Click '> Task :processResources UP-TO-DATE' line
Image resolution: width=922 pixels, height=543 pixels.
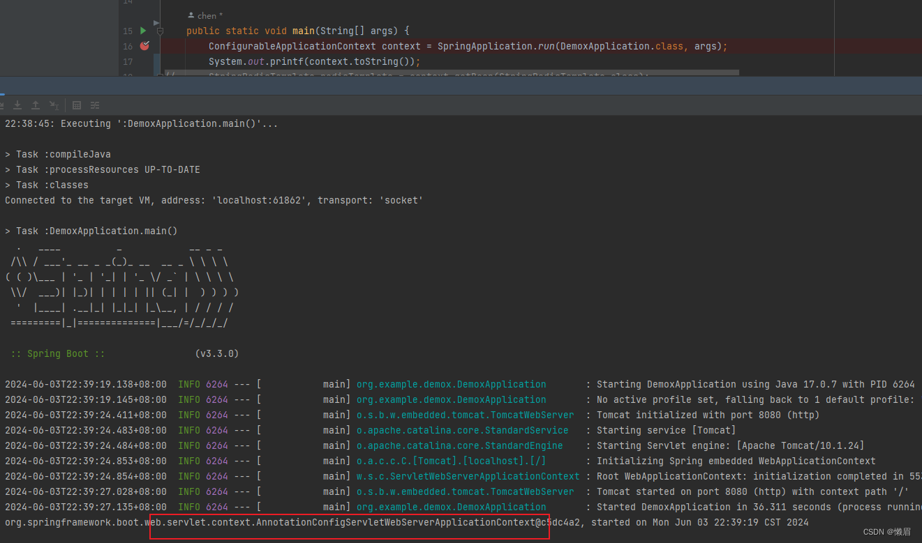103,169
